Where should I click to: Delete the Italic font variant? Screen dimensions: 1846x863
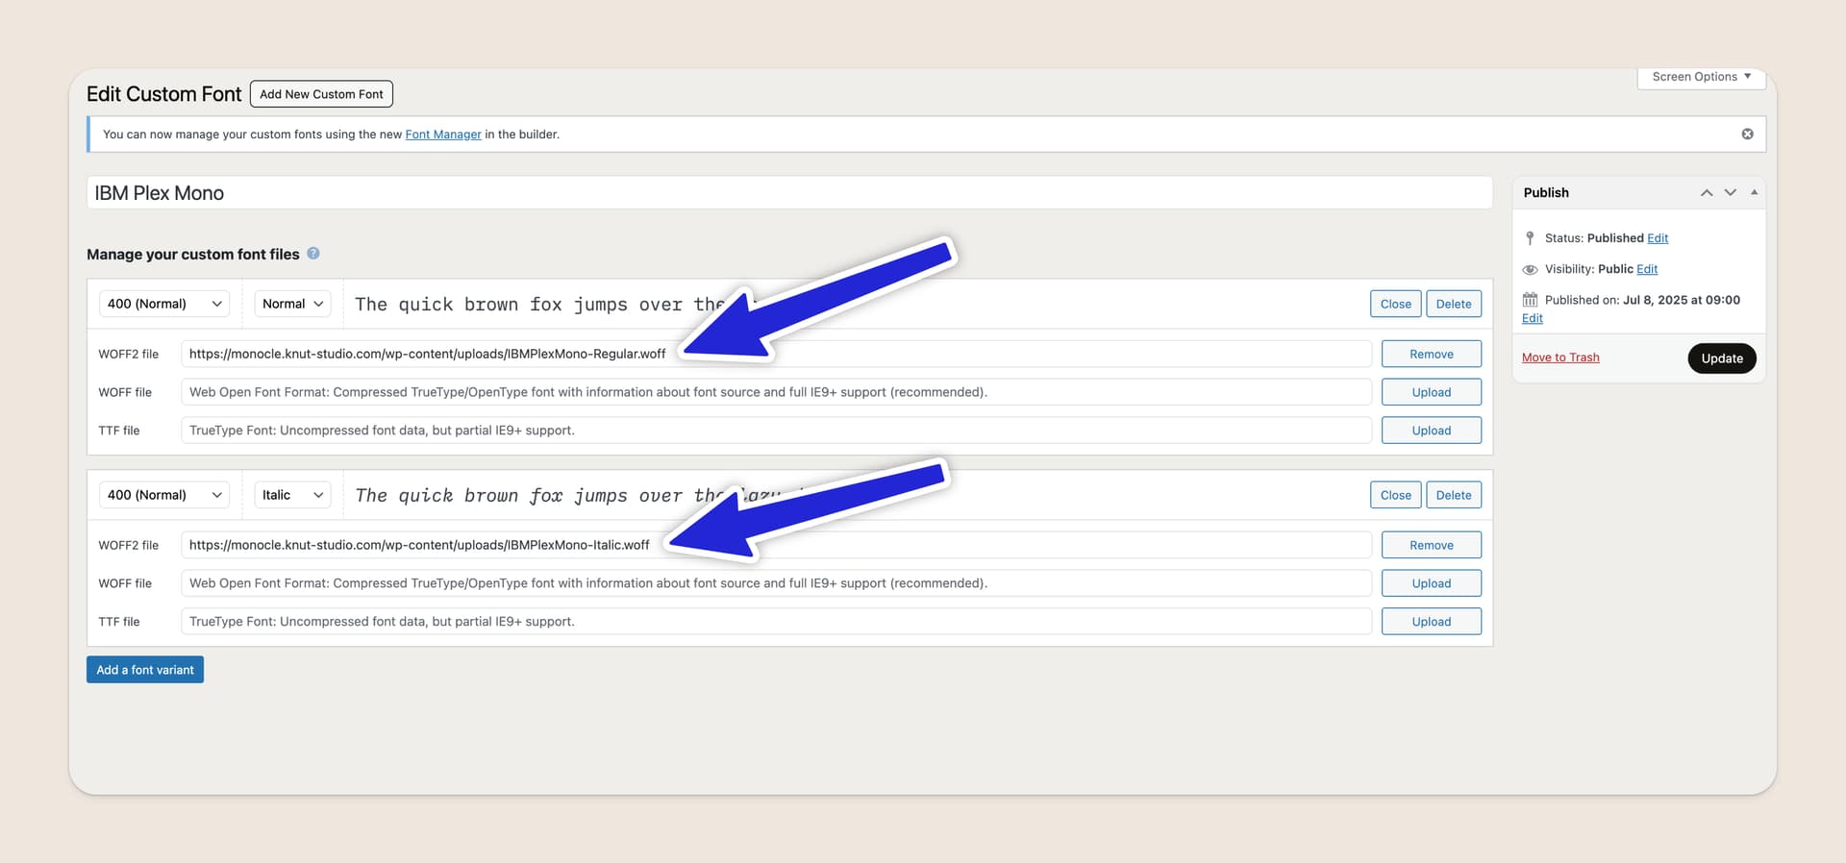click(1454, 495)
